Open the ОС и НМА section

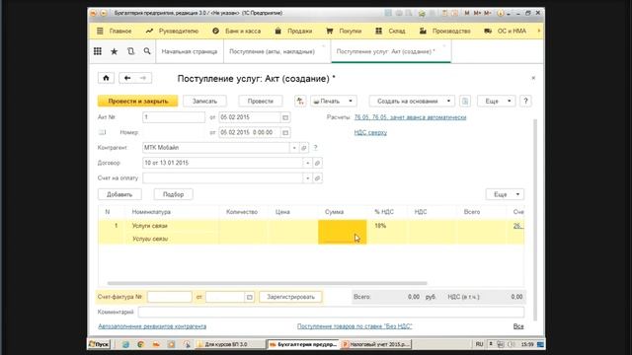pyautogui.click(x=505, y=31)
